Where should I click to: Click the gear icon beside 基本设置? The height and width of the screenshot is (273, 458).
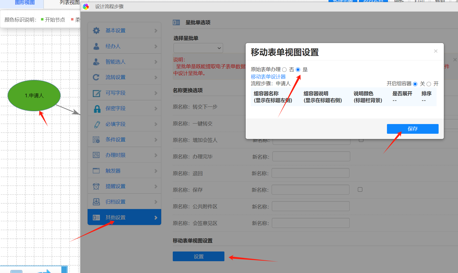pyautogui.click(x=96, y=30)
